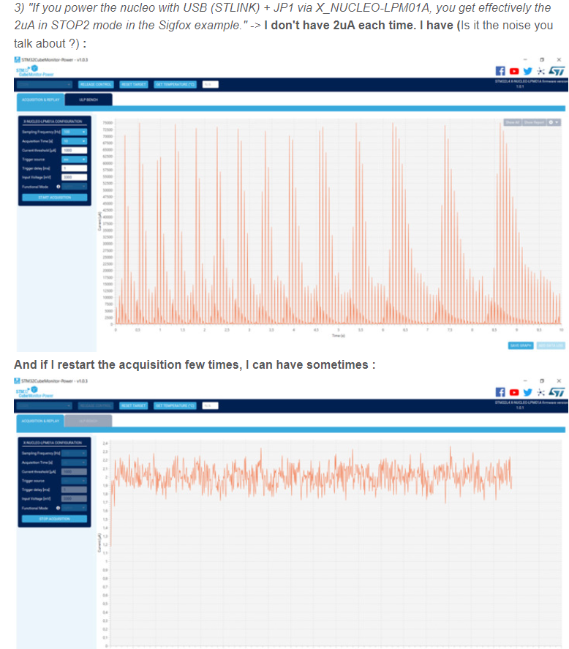569x649 pixels.
Task: Open Facebook icon in upper app screenshot
Action: point(500,71)
